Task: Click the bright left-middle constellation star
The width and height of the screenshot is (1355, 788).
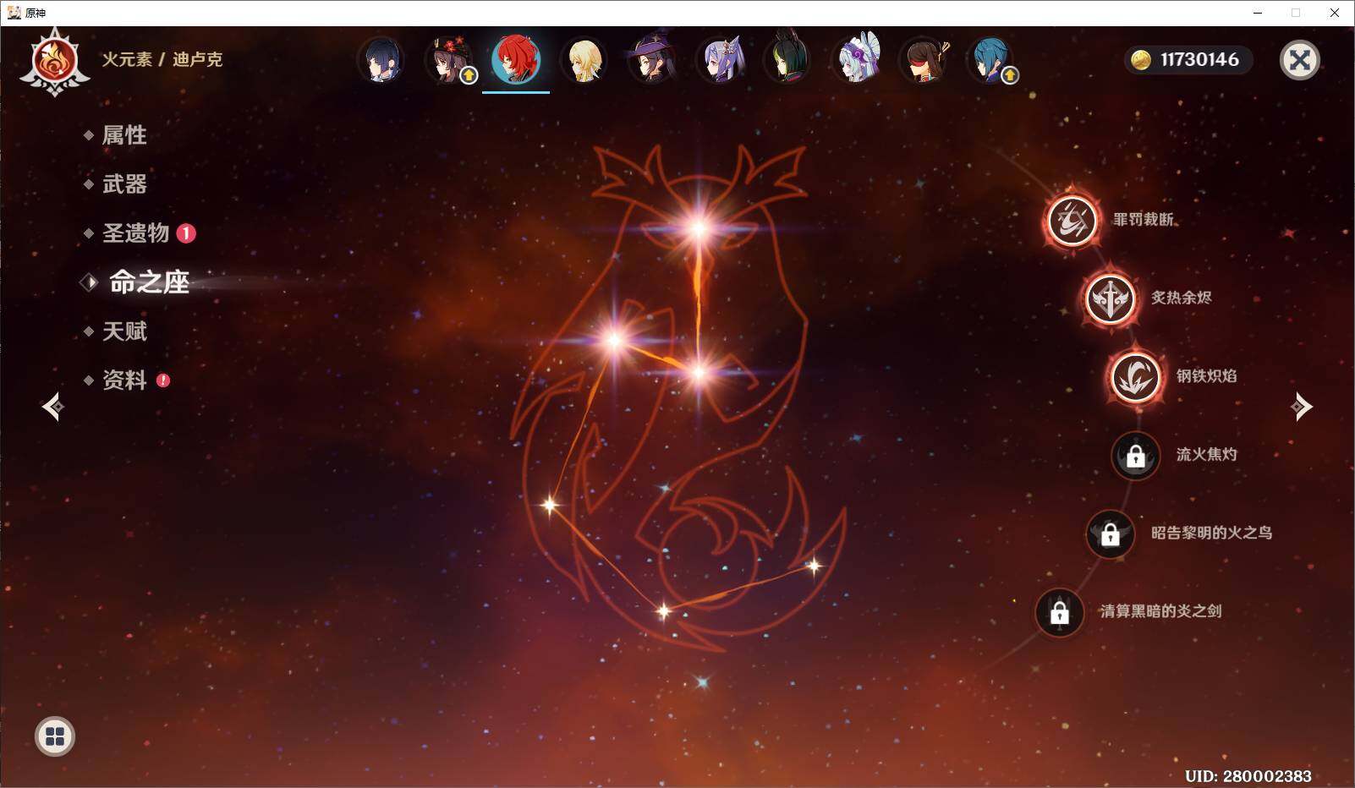Action: coord(615,341)
